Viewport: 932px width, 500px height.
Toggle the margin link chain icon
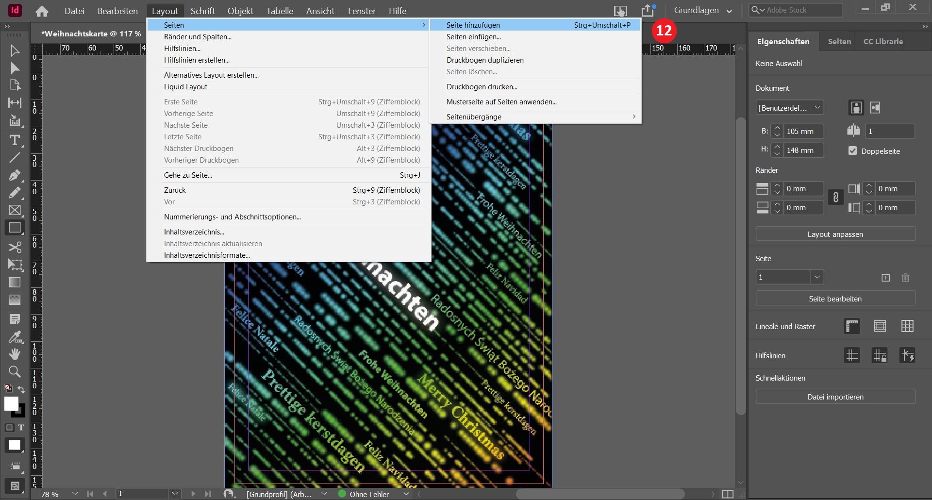click(x=835, y=198)
